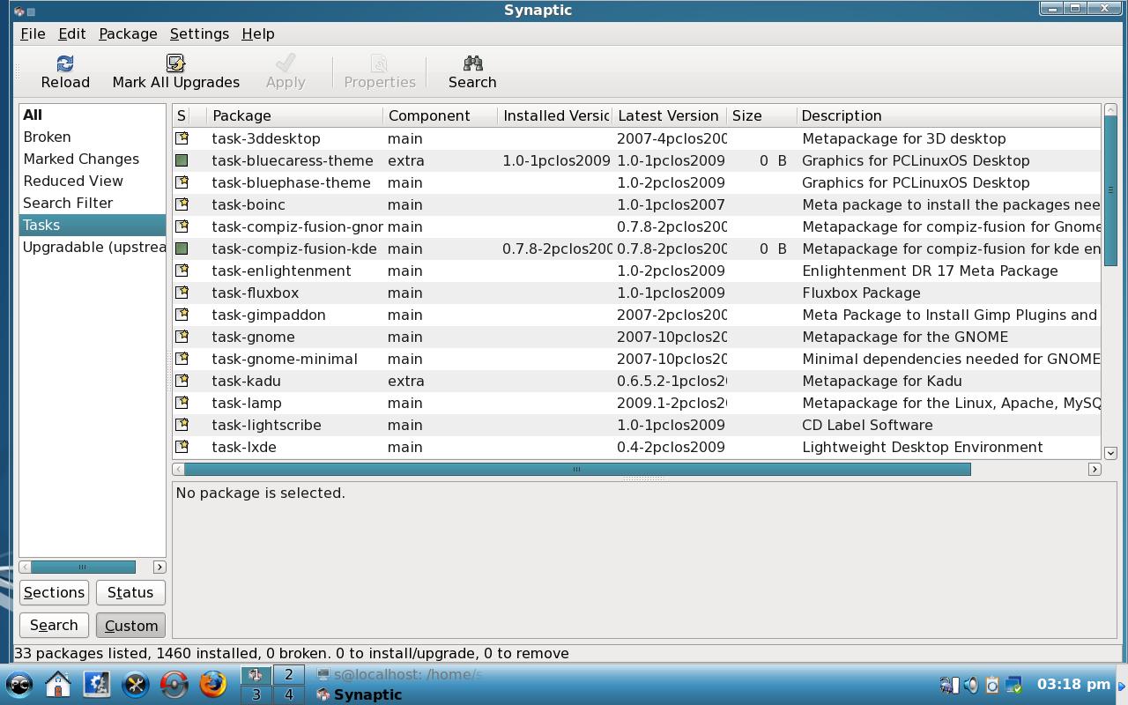Click the Sections filter button

click(54, 592)
